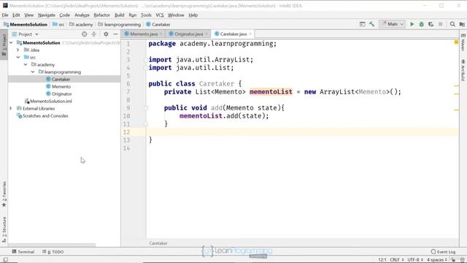Select Originator class in project tree
Viewport: 467px width, 263px height.
click(x=61, y=94)
